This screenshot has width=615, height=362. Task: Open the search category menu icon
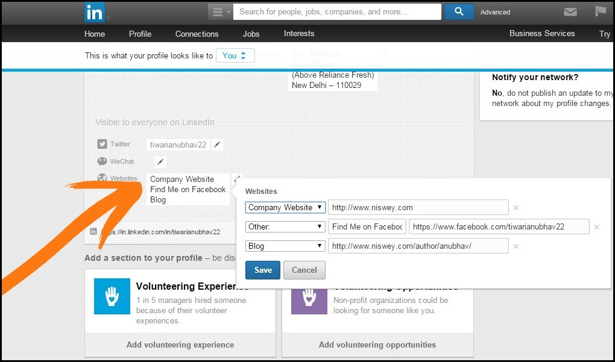(x=221, y=12)
